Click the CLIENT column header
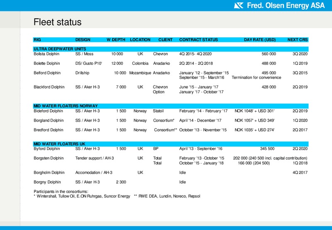332x230 pixels. click(165, 39)
